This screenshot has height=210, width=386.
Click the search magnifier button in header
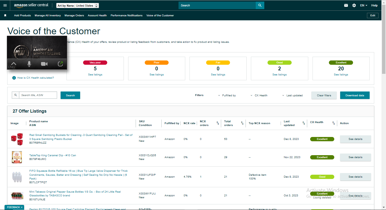(x=260, y=5)
